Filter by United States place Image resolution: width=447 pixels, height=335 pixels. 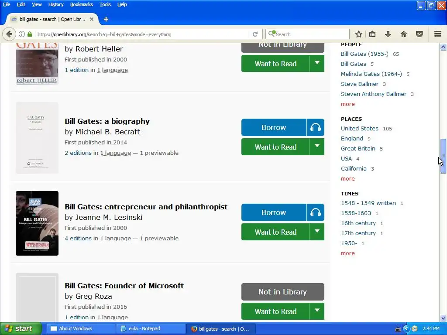click(x=360, y=129)
